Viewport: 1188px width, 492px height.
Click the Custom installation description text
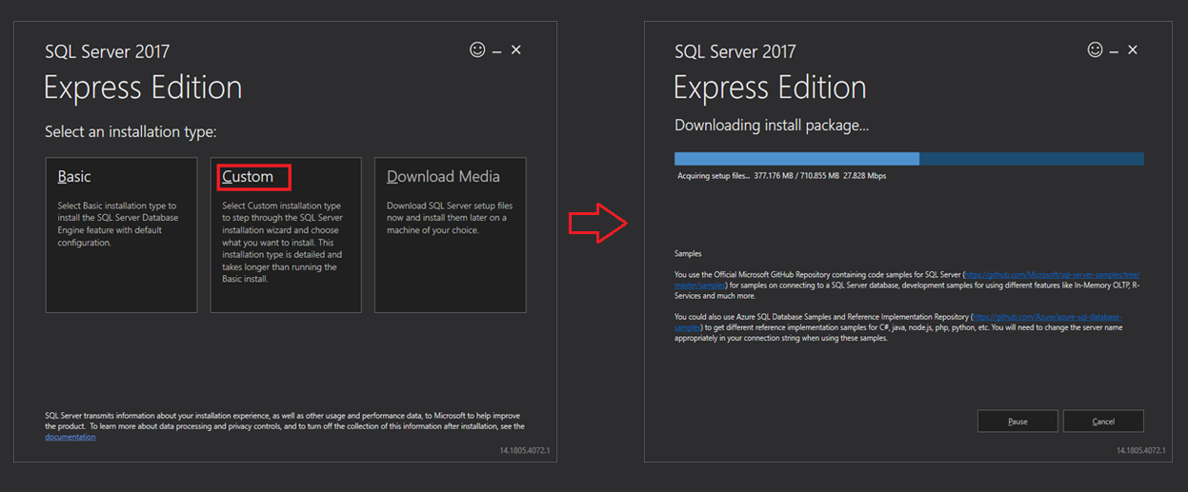[282, 243]
